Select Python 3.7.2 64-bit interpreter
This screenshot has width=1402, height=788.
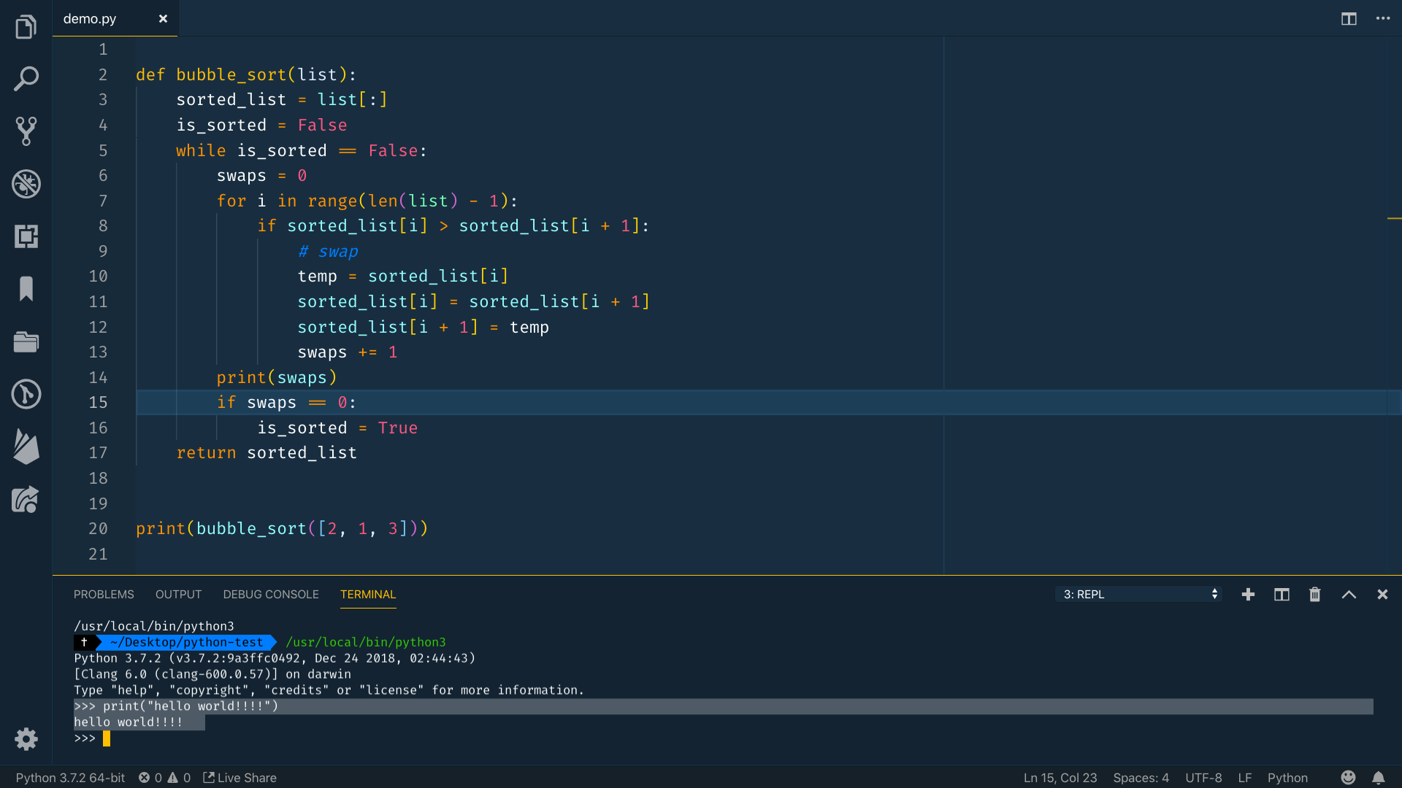[70, 778]
